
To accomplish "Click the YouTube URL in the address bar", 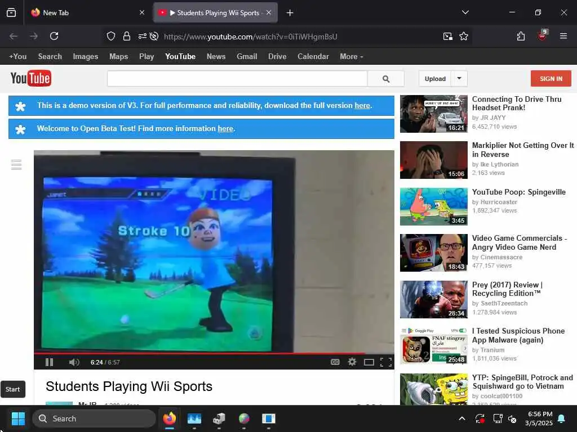I will click(251, 37).
